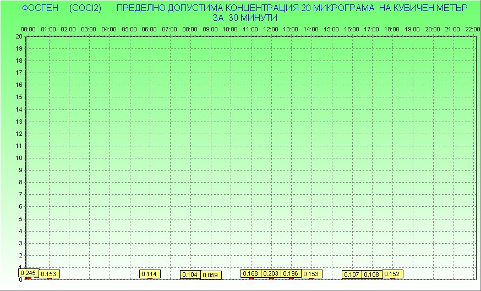The height and width of the screenshot is (291, 481).
Task: Click the 08:00 hour label
Action: point(190,30)
